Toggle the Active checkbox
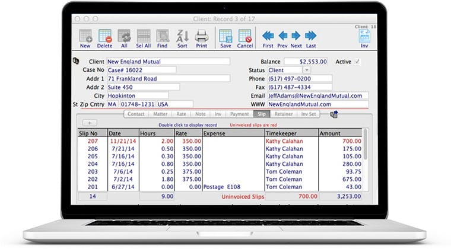Image resolution: width=451 pixels, height=249 pixels. coord(357,62)
